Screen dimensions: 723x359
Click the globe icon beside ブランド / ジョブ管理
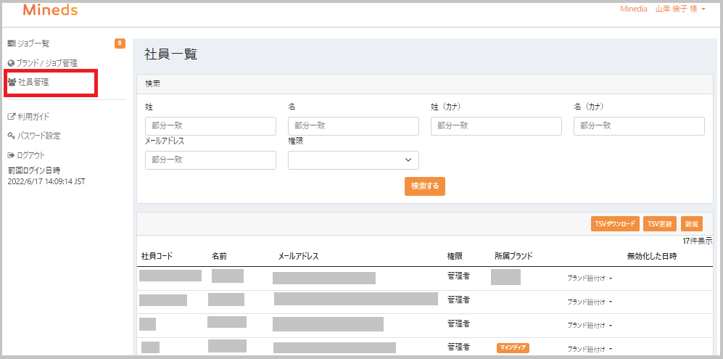[x=12, y=64]
